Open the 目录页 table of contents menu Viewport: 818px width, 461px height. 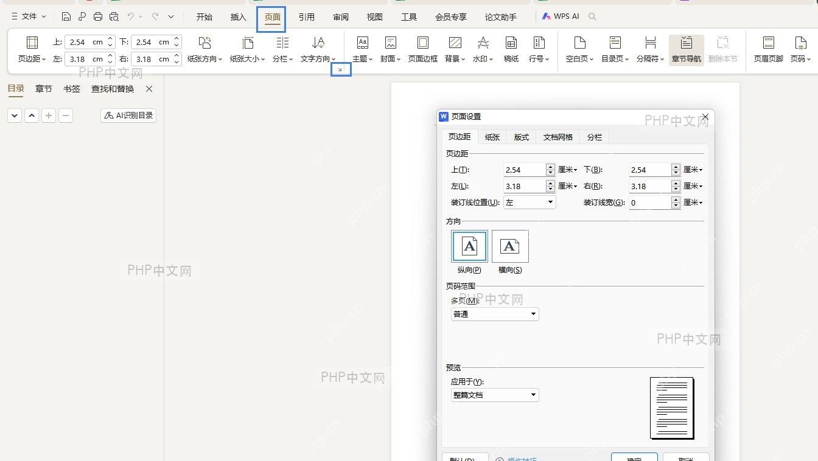[x=615, y=50]
